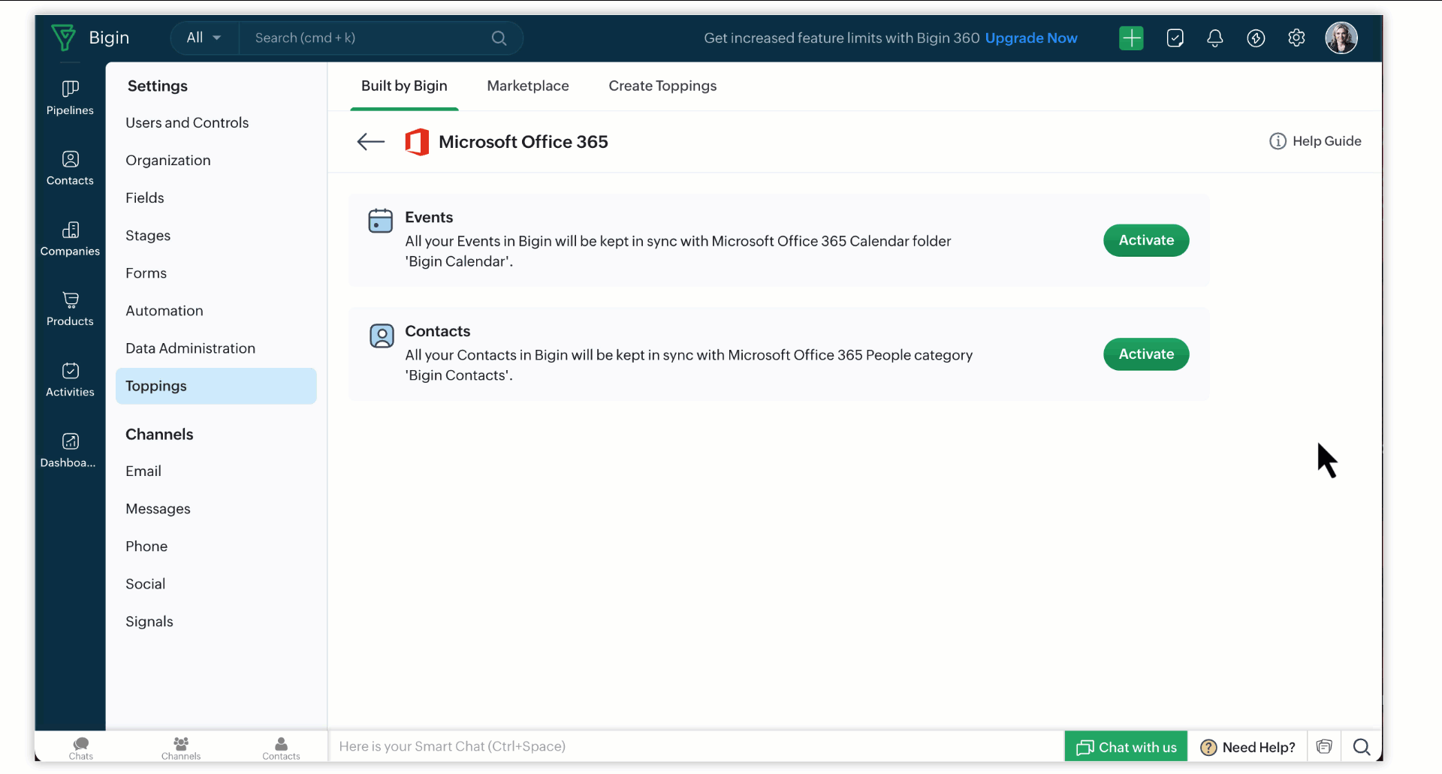The height and width of the screenshot is (774, 1442).
Task: Click the magnifier icon in search bar
Action: click(499, 38)
